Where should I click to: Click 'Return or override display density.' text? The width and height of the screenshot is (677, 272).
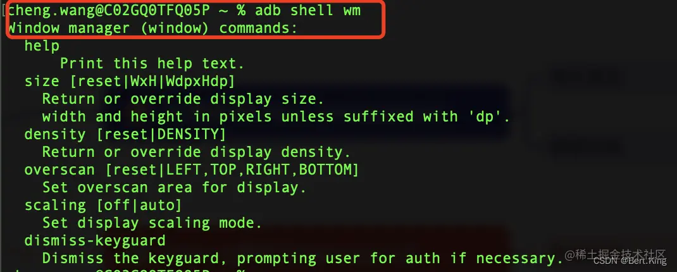pos(196,152)
